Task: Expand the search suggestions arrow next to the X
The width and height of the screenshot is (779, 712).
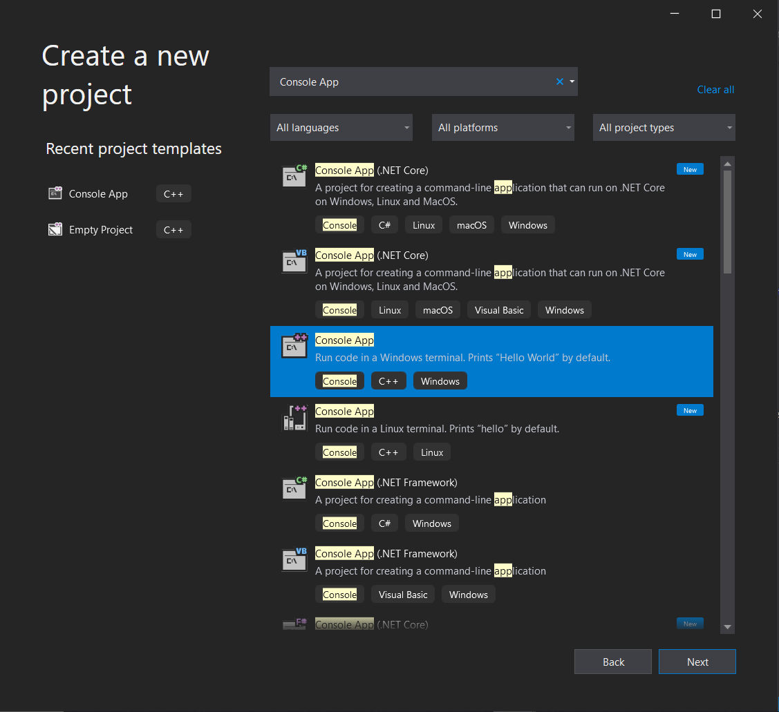Action: (571, 81)
